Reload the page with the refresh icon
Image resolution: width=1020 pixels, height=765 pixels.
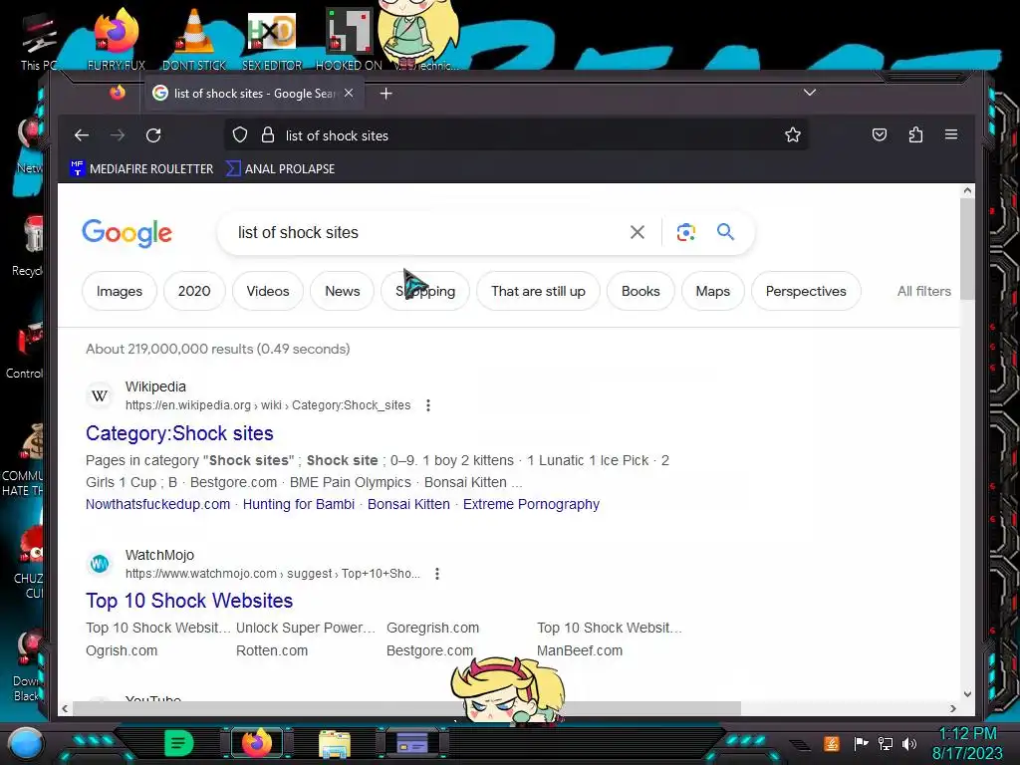153,135
